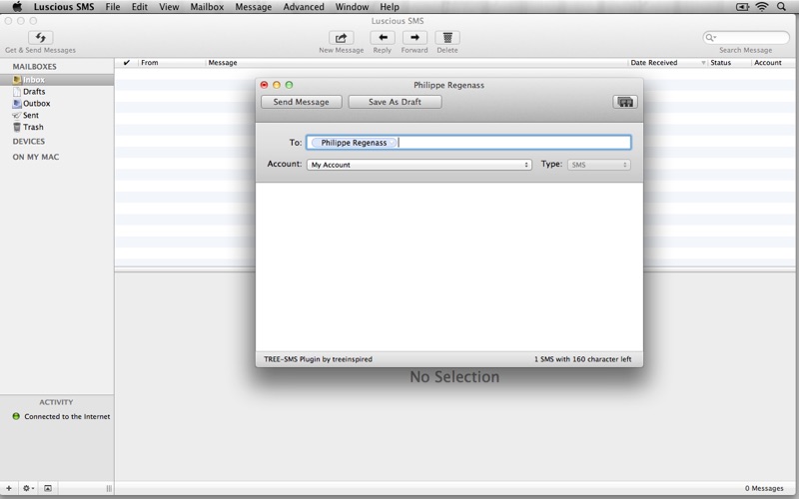Click the Save As Draft button
Image resolution: width=799 pixels, height=499 pixels.
395,102
